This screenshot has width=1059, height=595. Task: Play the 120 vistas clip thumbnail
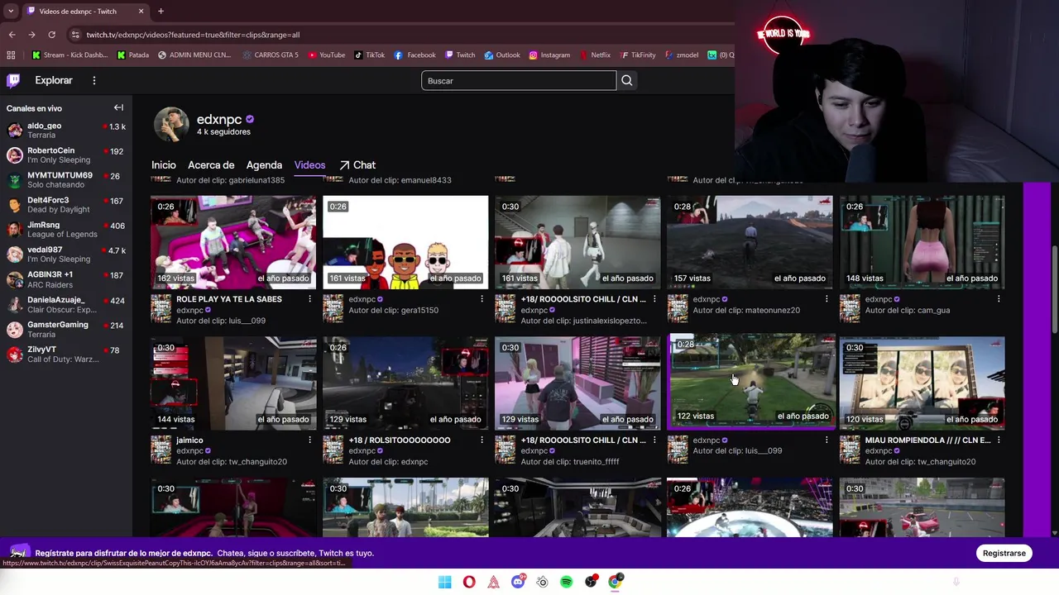(922, 383)
